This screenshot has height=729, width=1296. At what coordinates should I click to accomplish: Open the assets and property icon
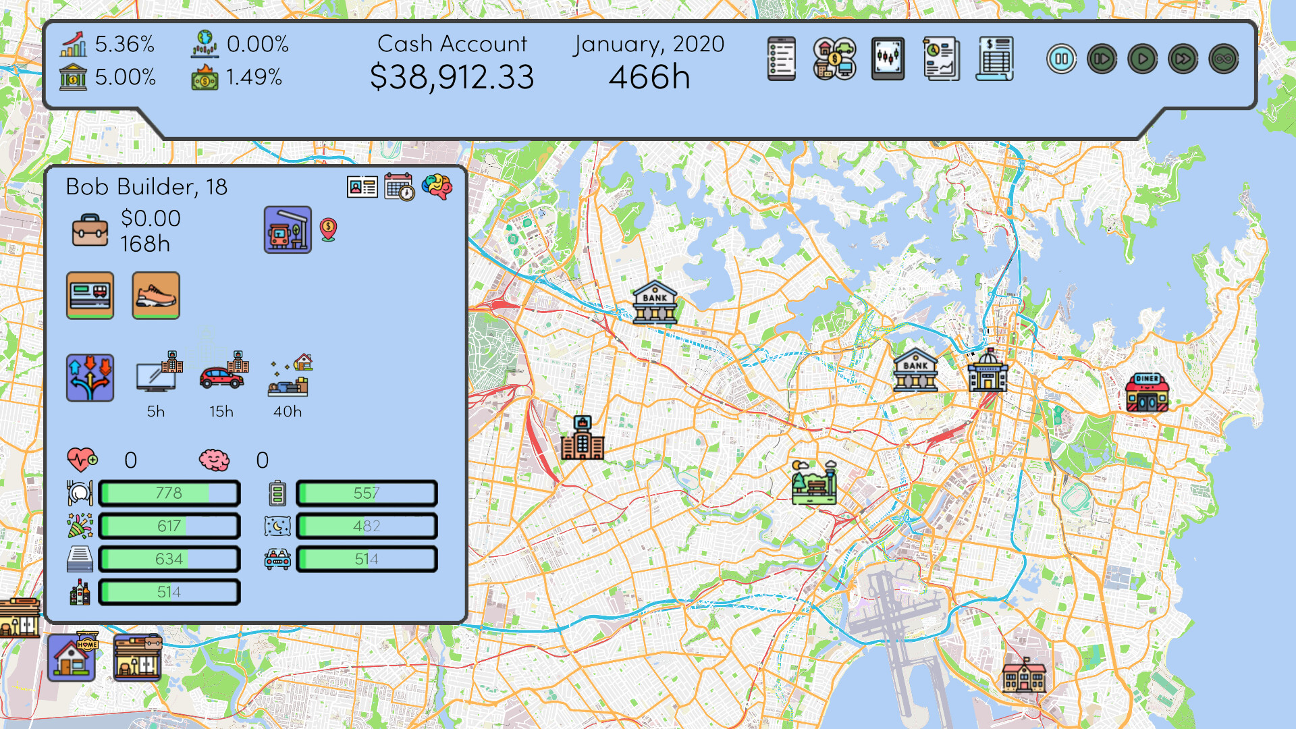click(834, 59)
